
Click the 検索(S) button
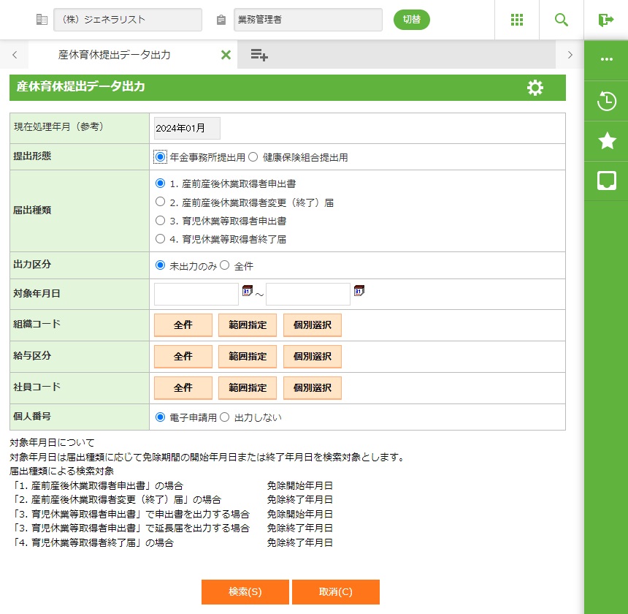coord(245,592)
